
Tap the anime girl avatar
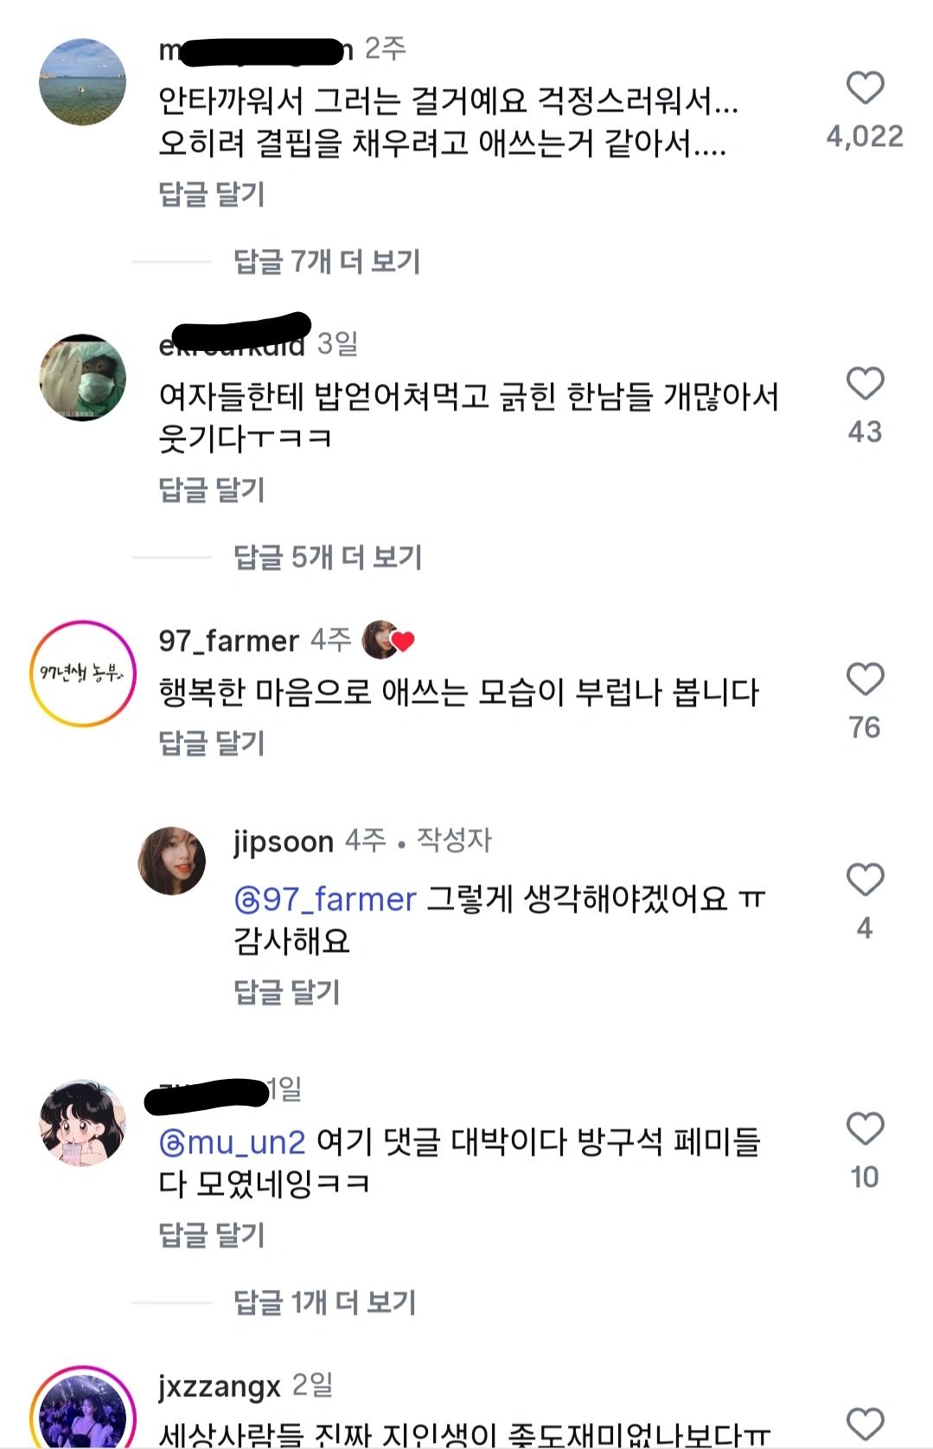coord(83,1122)
